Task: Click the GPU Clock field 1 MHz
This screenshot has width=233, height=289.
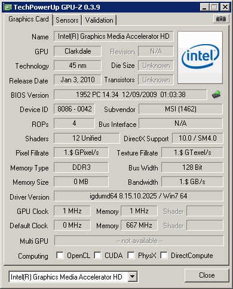Action: (72, 211)
